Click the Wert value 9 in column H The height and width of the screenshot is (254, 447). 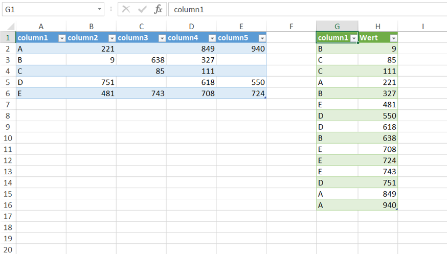[378, 49]
